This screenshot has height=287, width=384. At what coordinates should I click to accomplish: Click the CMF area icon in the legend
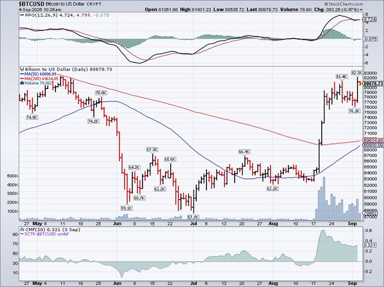[22, 229]
